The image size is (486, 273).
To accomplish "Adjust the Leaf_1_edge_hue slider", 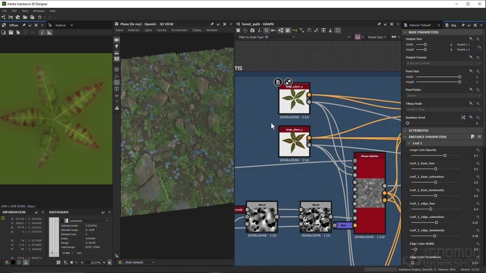I will click(x=430, y=209).
